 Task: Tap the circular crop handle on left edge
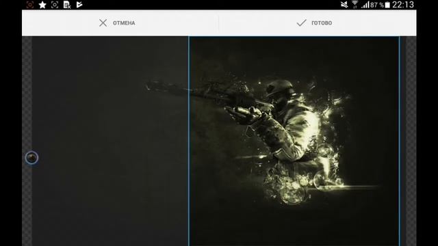[x=31, y=158]
